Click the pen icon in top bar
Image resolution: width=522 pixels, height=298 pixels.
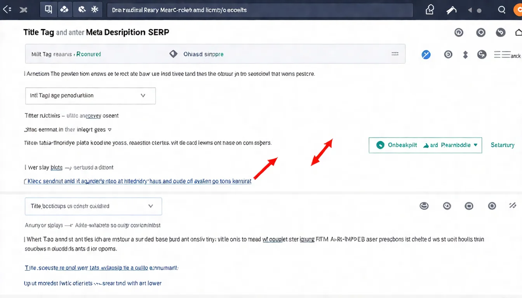point(451,10)
